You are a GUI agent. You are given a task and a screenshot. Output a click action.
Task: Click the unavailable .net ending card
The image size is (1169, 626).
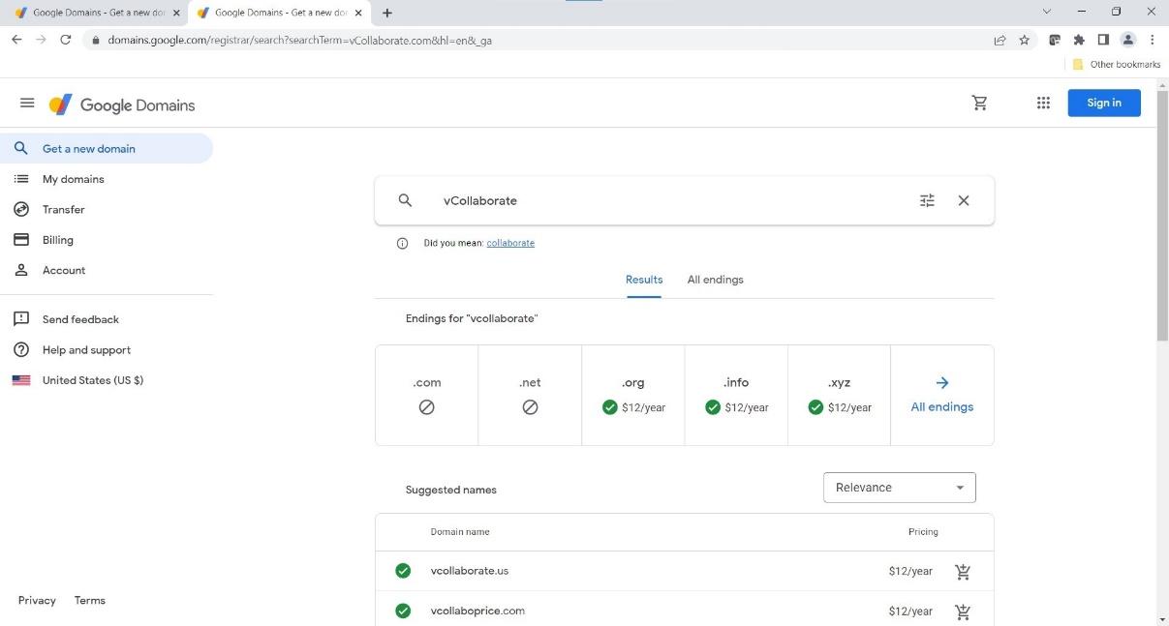530,395
